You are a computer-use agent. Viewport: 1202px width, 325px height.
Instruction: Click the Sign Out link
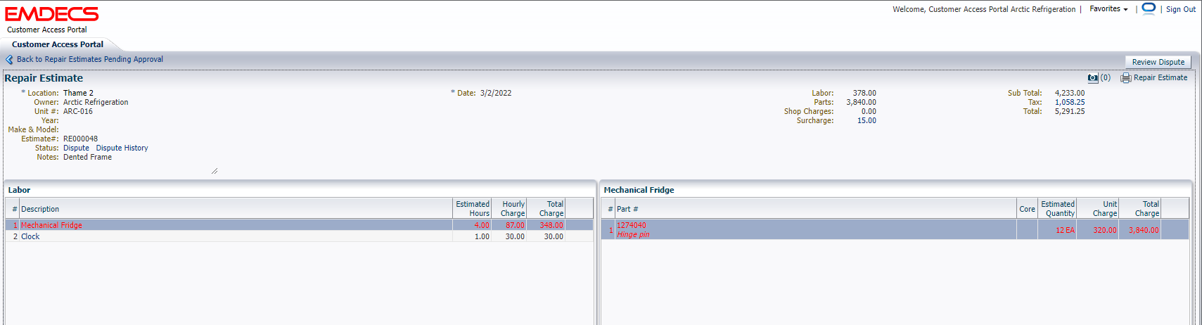click(1180, 9)
